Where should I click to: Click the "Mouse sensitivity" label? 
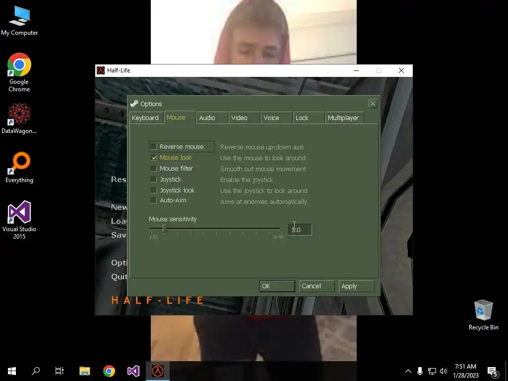point(173,219)
